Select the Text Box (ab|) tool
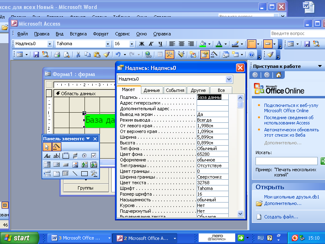Image resolution: width=325 pixels, height=244 pixels. pyautogui.click(x=56, y=156)
